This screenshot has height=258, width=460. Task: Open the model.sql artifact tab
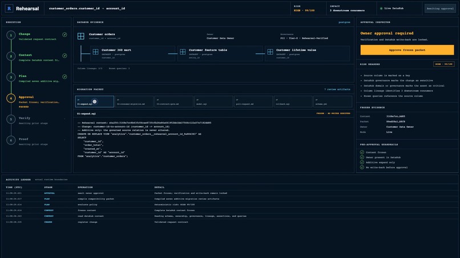(x=213, y=101)
